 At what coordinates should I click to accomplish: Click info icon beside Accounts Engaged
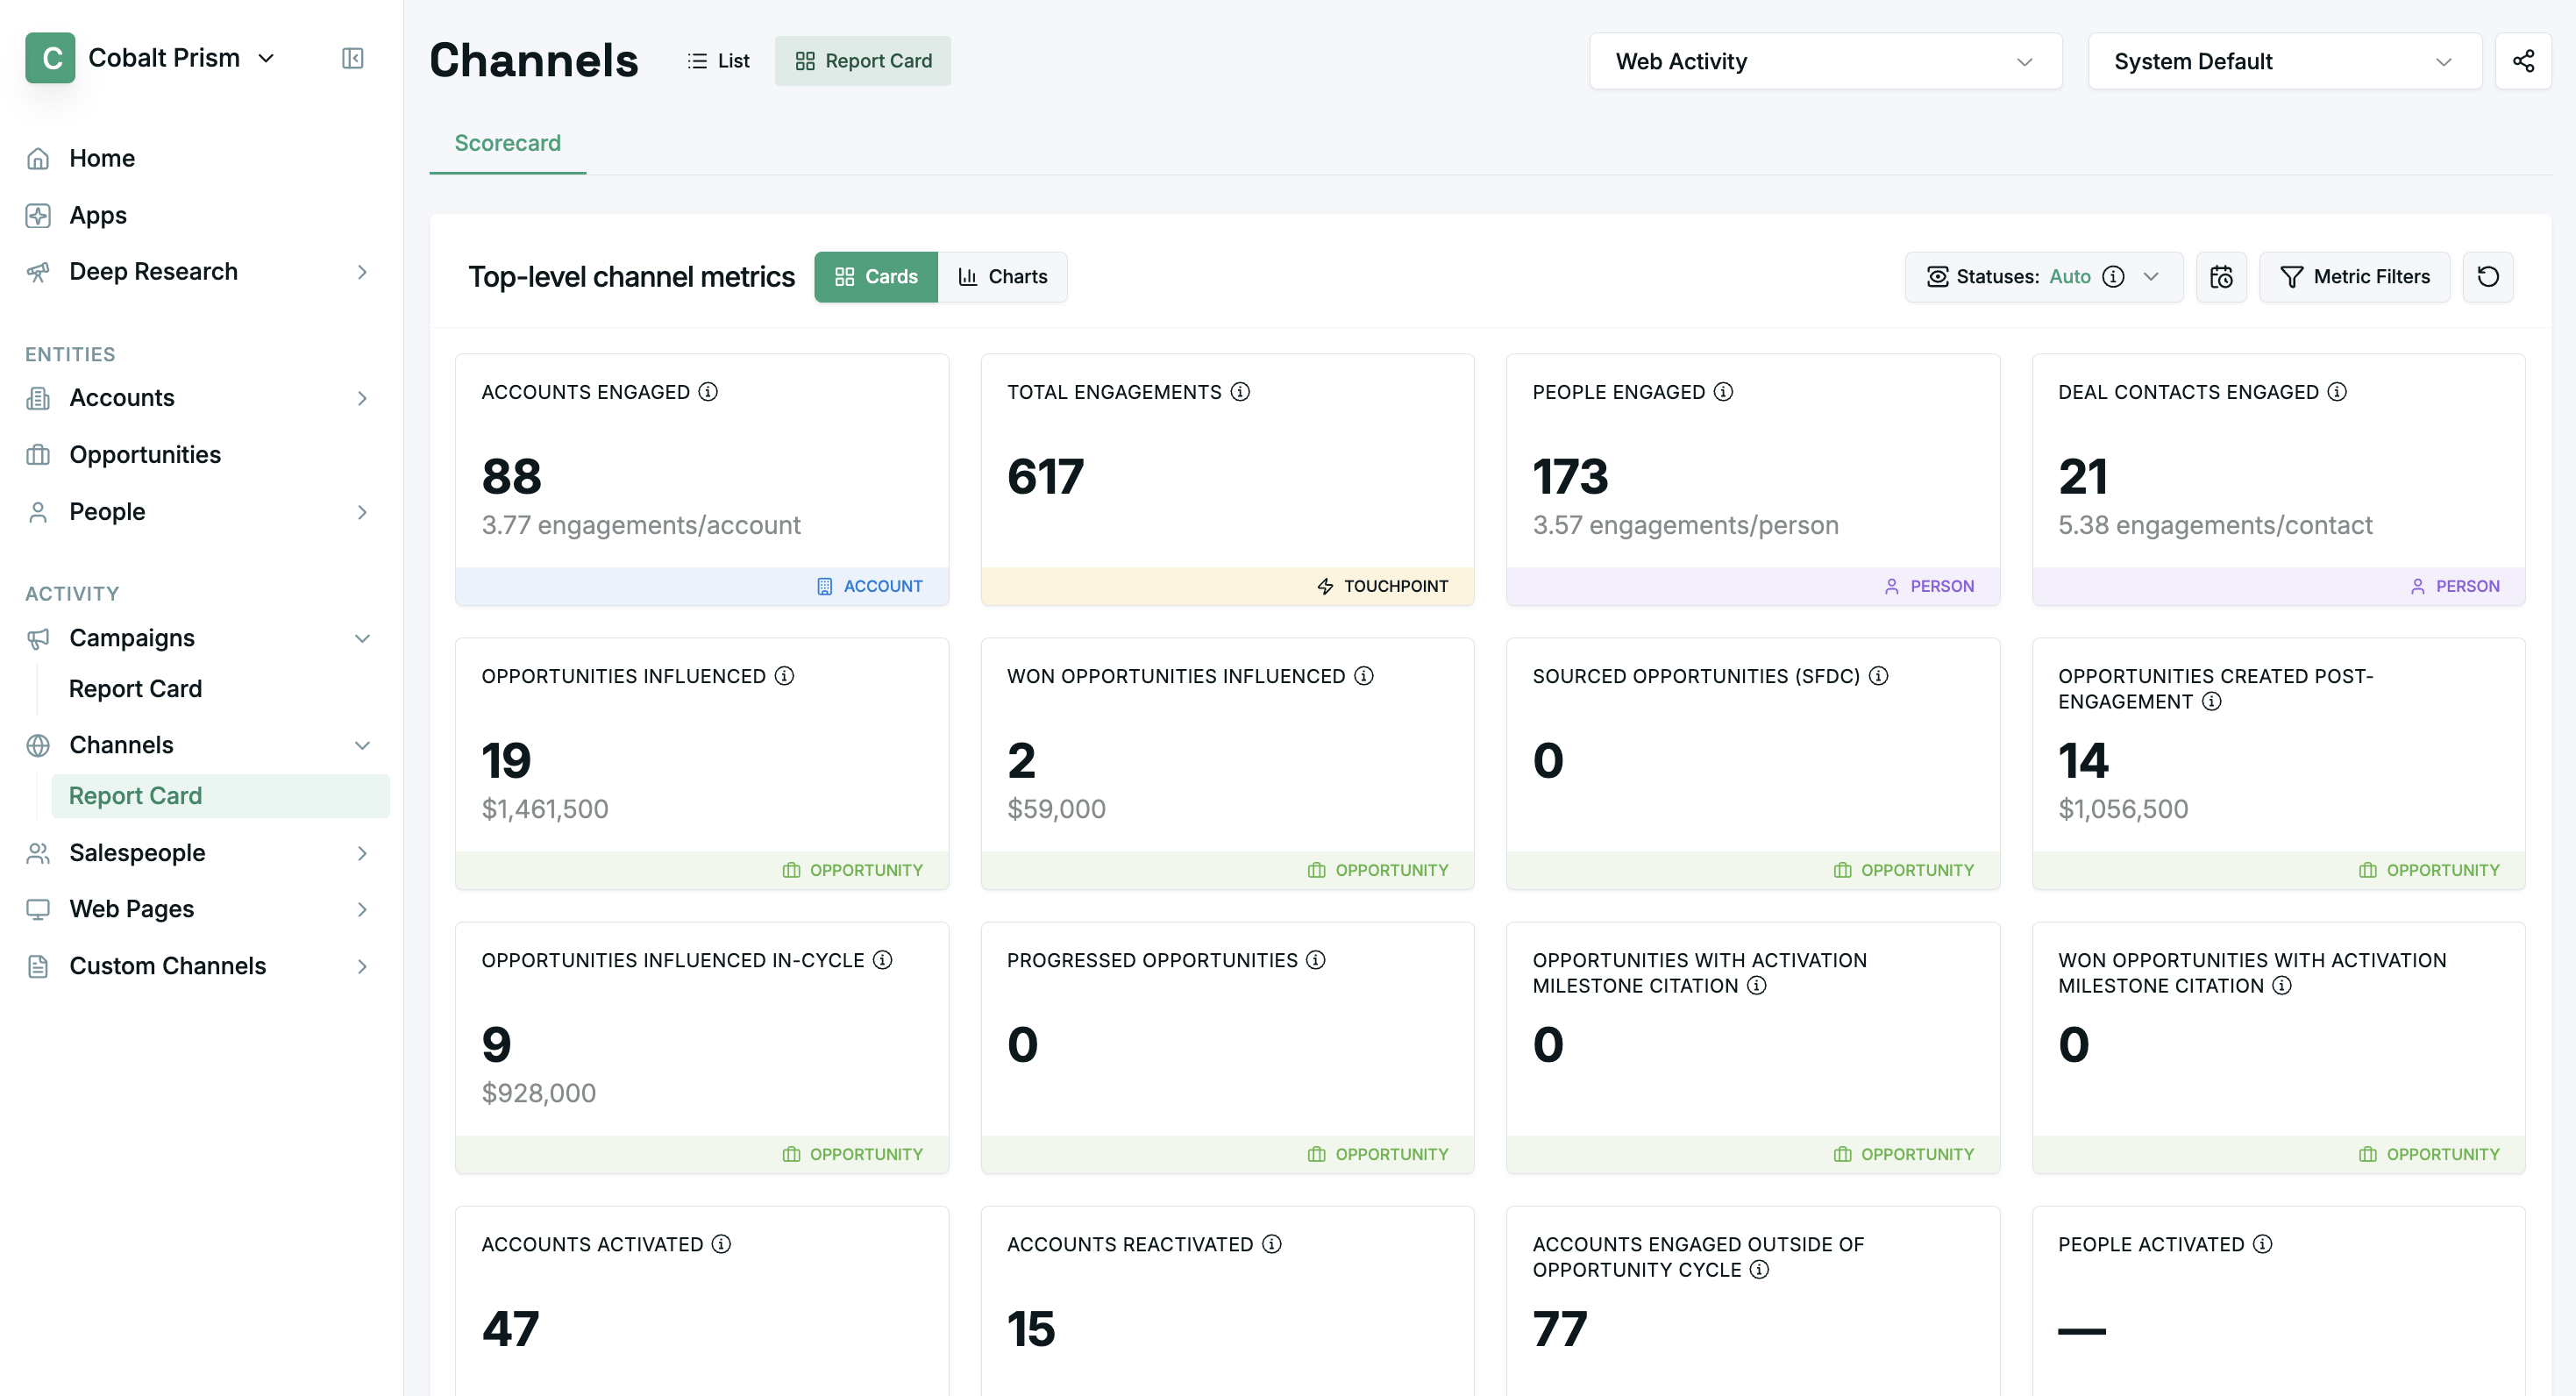click(x=708, y=392)
